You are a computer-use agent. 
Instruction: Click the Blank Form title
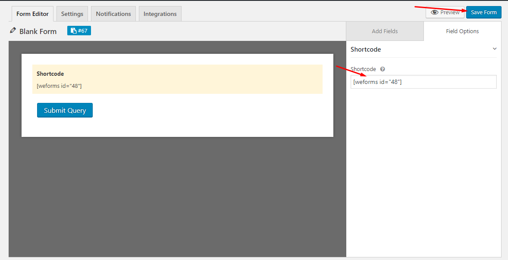click(38, 31)
